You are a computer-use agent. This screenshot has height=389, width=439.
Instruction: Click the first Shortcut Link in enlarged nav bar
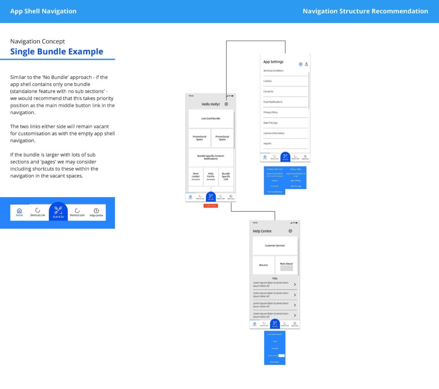37,212
